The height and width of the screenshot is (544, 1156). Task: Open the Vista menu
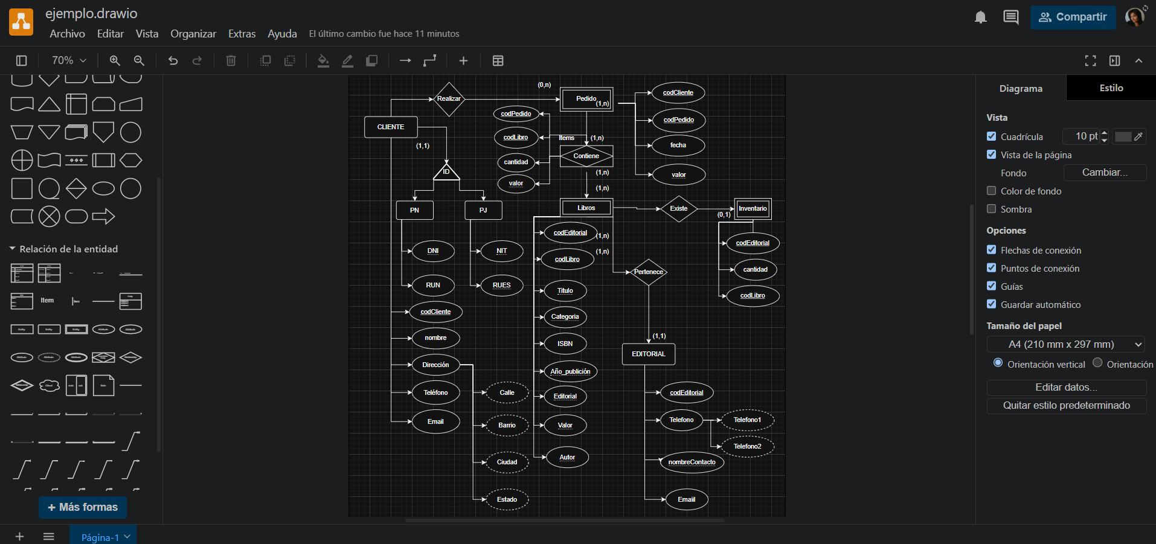(x=147, y=34)
